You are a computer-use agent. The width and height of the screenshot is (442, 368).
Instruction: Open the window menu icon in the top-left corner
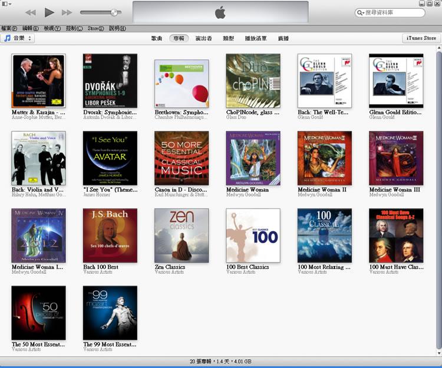(6, 4)
